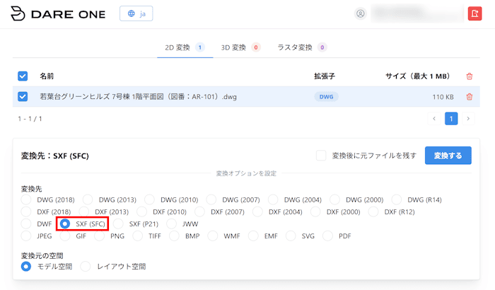Select DWG (2000) output format
495x290 pixels.
(x=335, y=199)
